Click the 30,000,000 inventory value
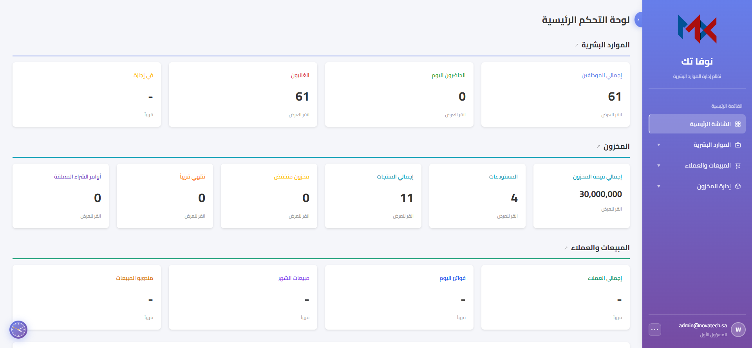The height and width of the screenshot is (348, 752). 601,194
